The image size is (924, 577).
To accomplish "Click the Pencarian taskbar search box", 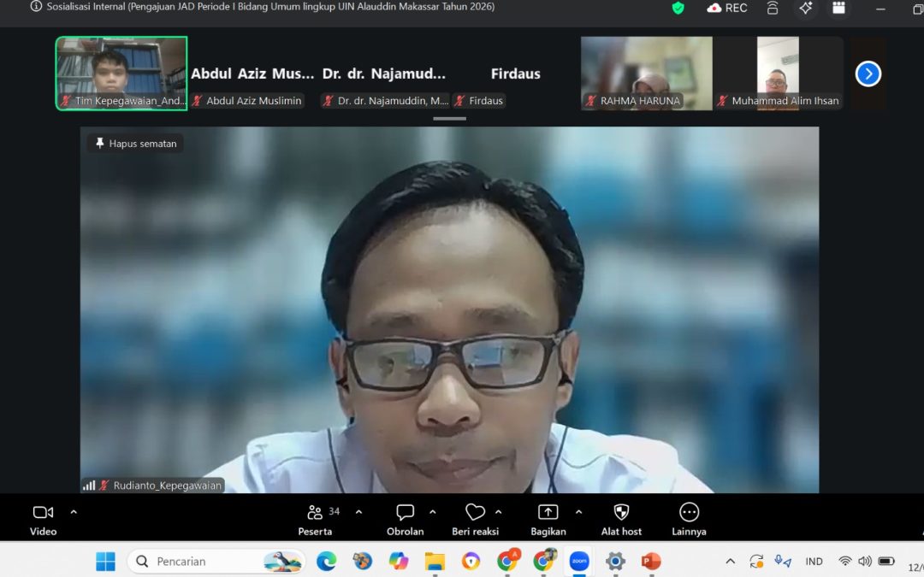I will (x=216, y=561).
